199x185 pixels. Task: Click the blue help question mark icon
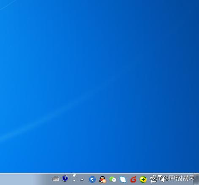coord(65,178)
